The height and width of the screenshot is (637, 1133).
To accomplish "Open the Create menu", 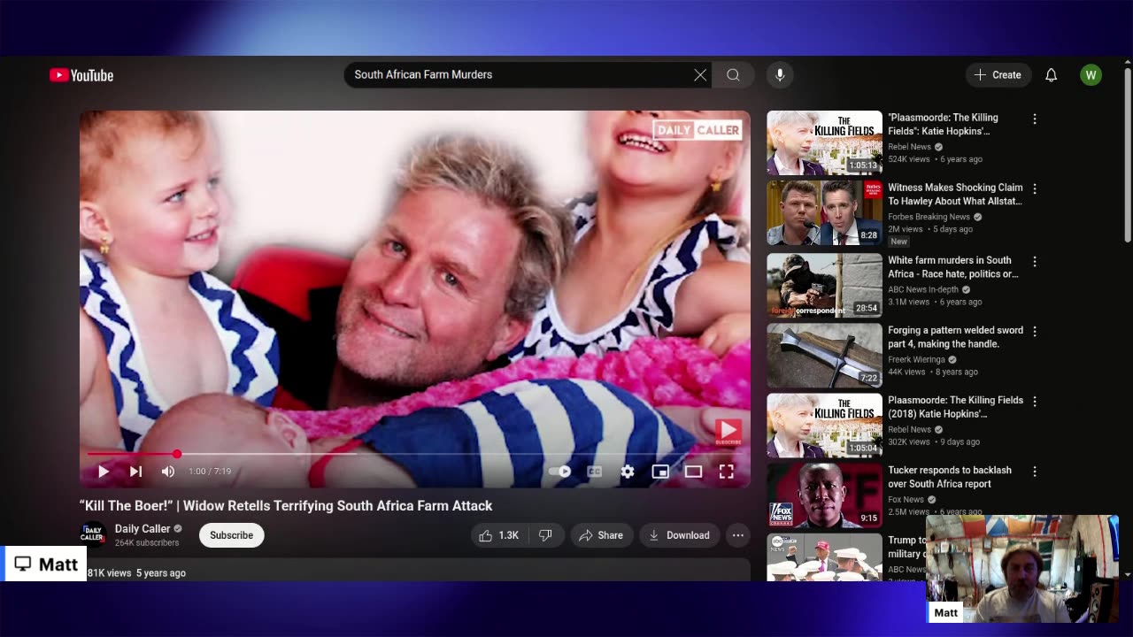I will coord(998,75).
